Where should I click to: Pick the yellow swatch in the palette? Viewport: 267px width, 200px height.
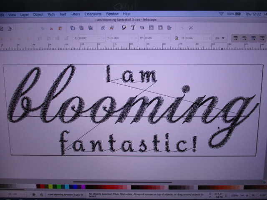pos(50,187)
